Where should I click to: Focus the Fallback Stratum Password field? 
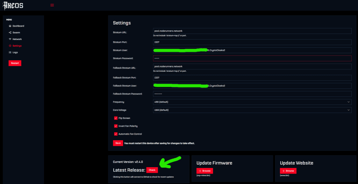252,94
